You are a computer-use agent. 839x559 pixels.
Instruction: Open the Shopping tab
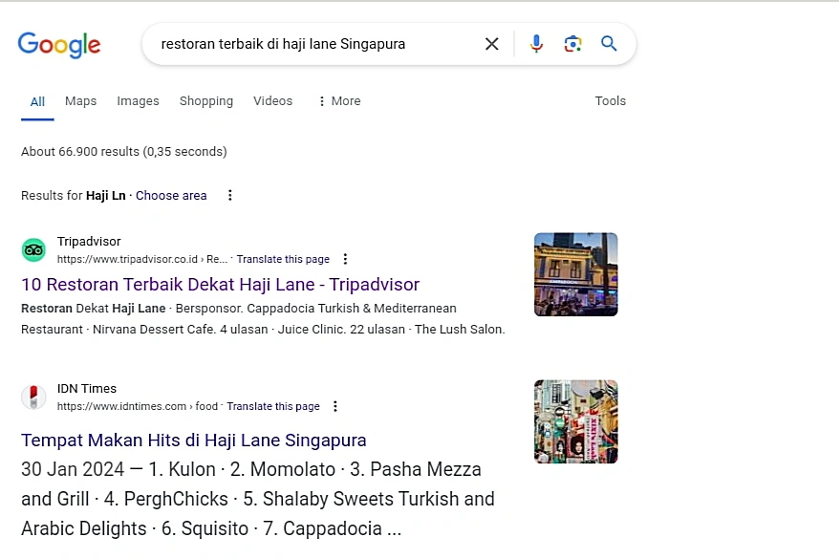[x=206, y=101]
